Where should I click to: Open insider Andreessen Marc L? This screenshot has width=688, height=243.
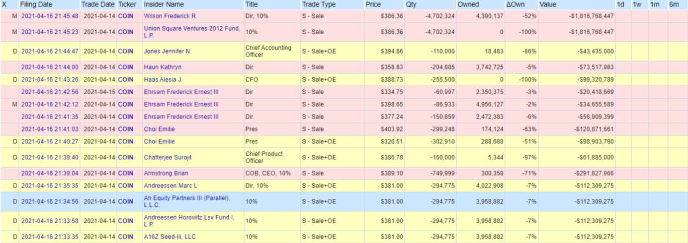[x=171, y=185]
